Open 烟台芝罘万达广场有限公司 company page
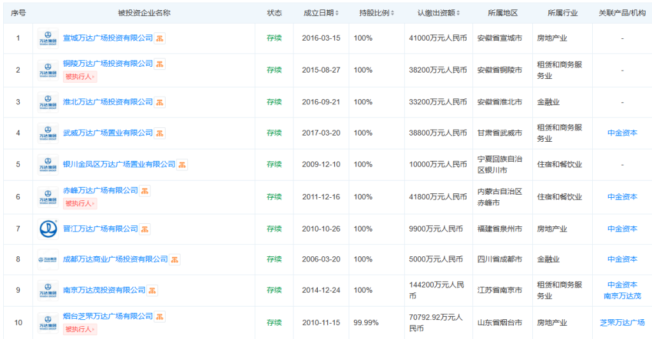Viewport: 652px width, 339px height. (x=108, y=316)
